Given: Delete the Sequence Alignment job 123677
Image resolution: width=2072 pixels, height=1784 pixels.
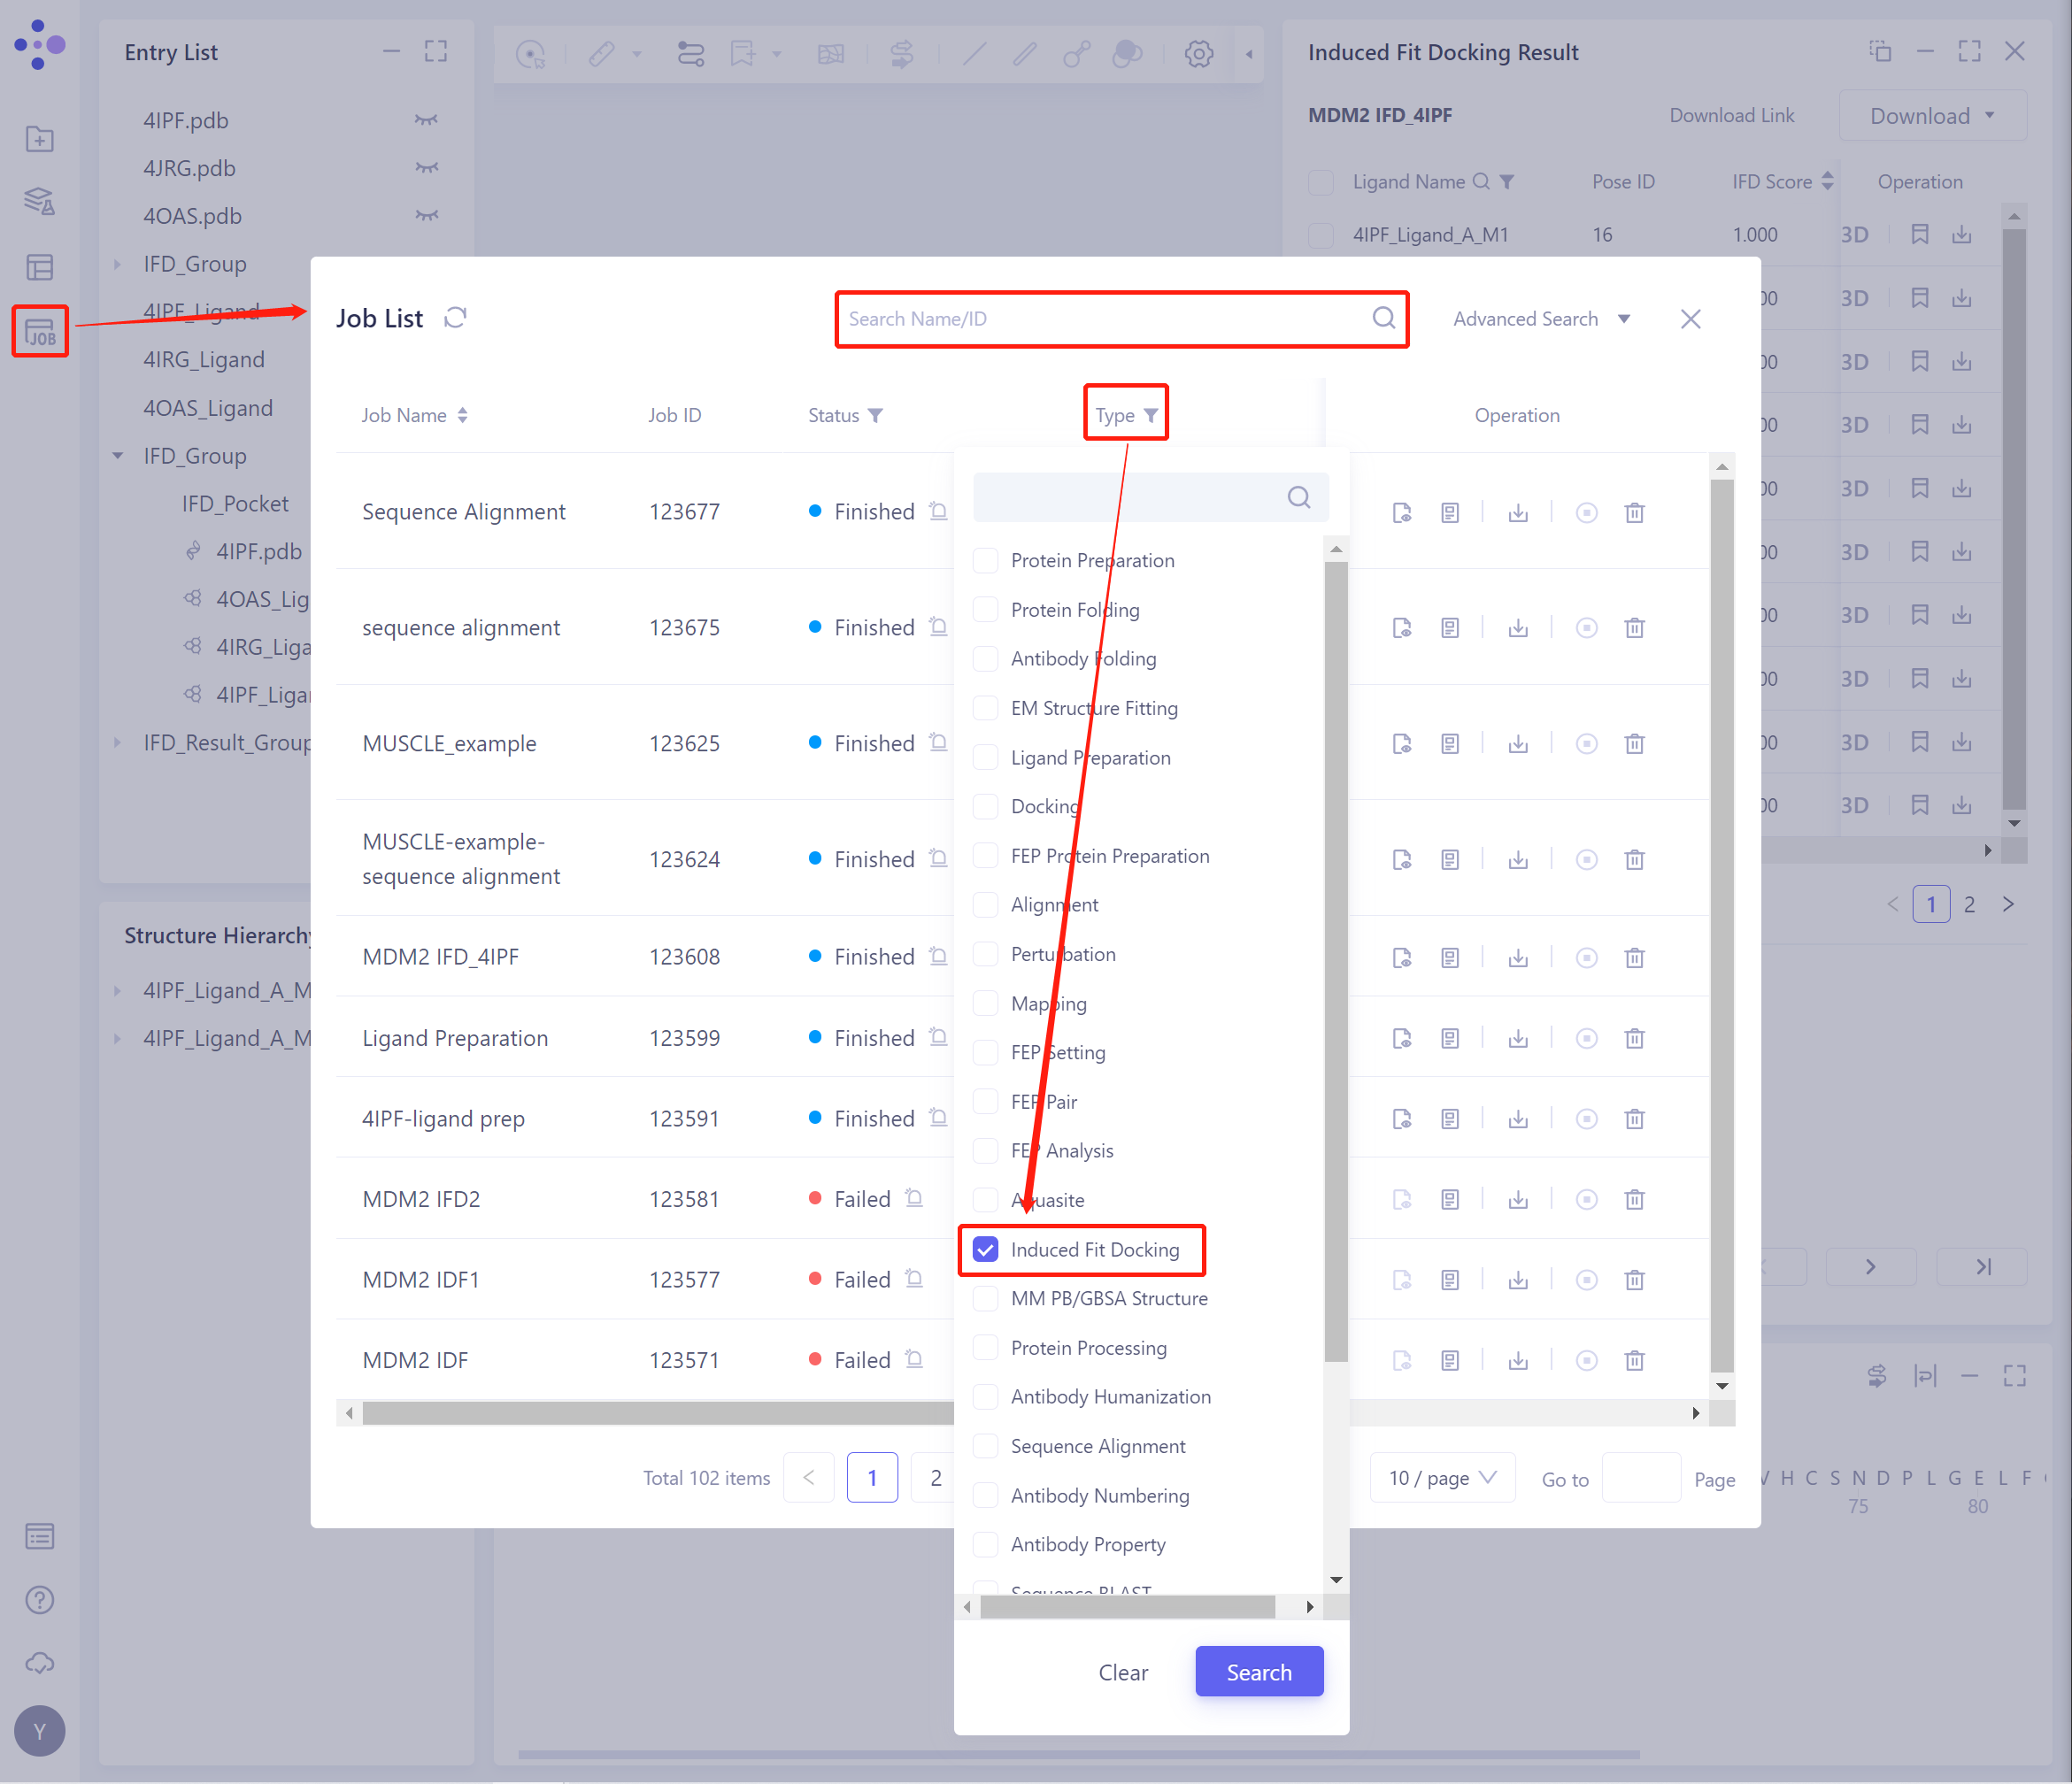Looking at the screenshot, I should (x=1634, y=512).
